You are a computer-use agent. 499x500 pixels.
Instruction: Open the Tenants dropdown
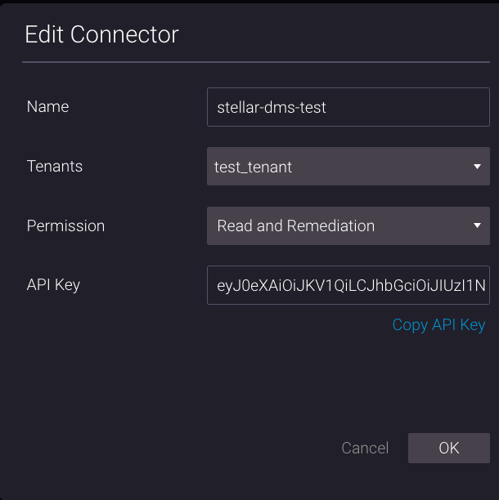coord(348,167)
